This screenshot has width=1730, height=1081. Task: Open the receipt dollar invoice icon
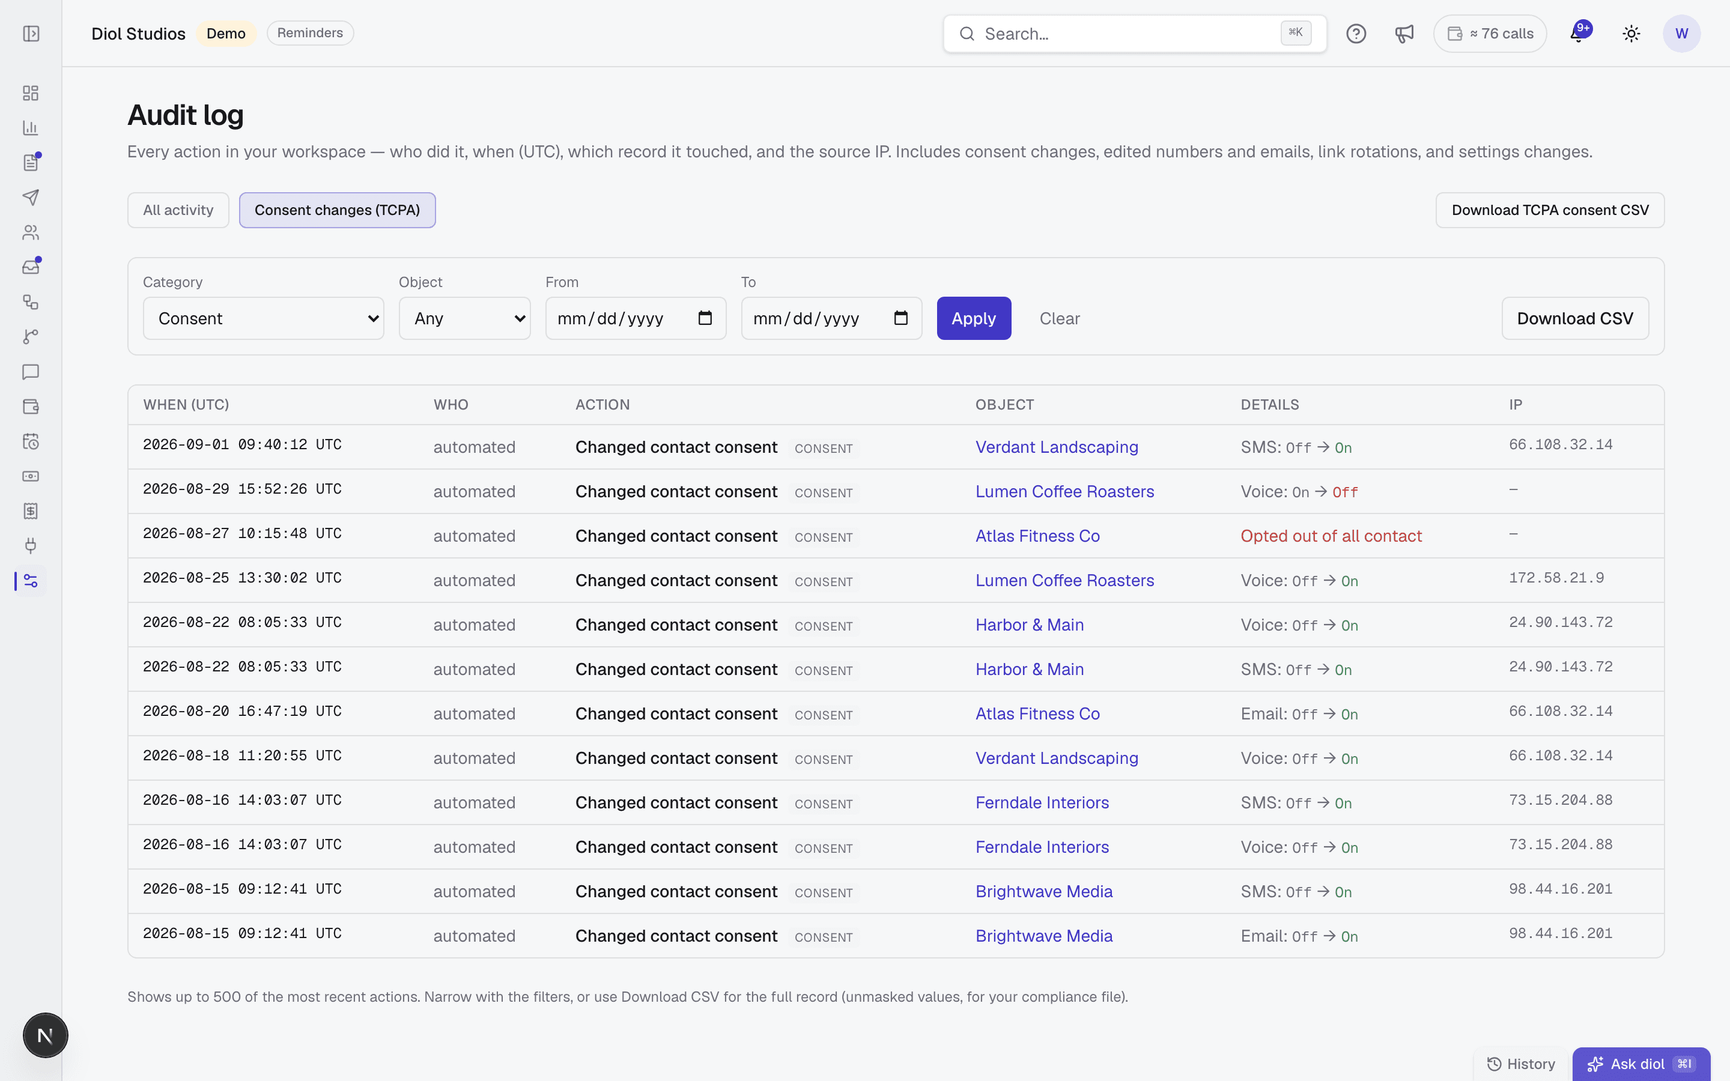click(x=31, y=511)
